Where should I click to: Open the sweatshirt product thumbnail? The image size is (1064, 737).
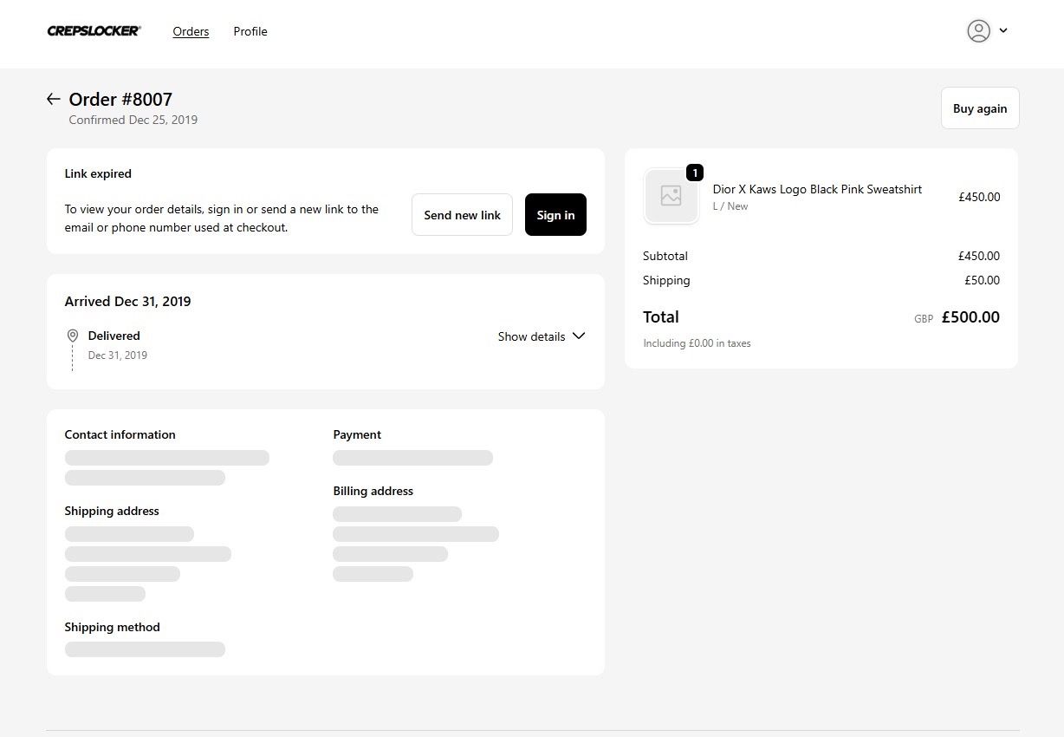[x=671, y=196]
